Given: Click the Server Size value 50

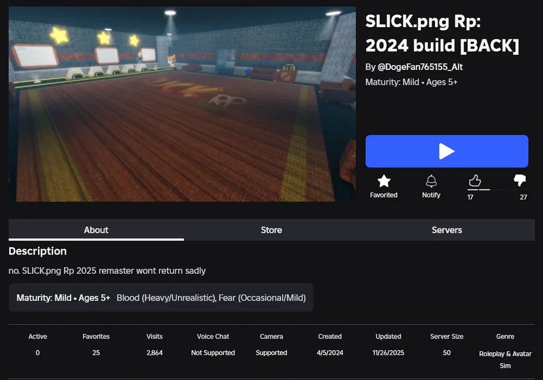Looking at the screenshot, I should pyautogui.click(x=446, y=353).
